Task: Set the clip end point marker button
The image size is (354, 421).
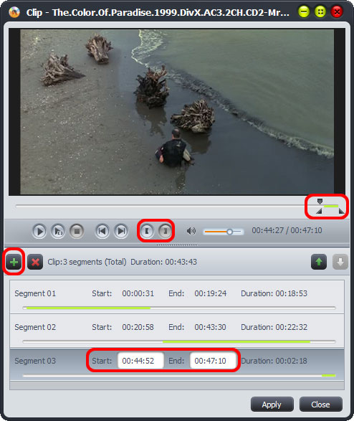Action: [166, 231]
